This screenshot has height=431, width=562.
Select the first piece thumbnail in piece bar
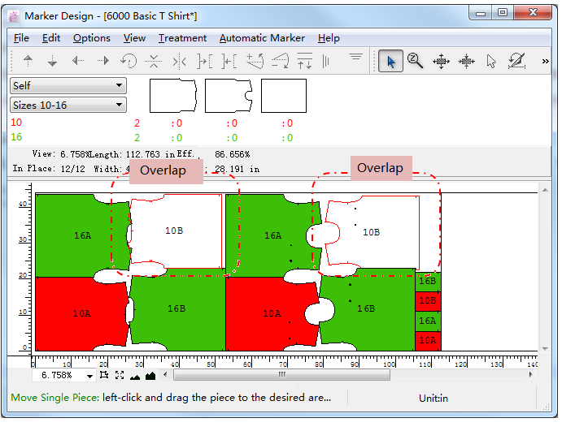coord(174,96)
